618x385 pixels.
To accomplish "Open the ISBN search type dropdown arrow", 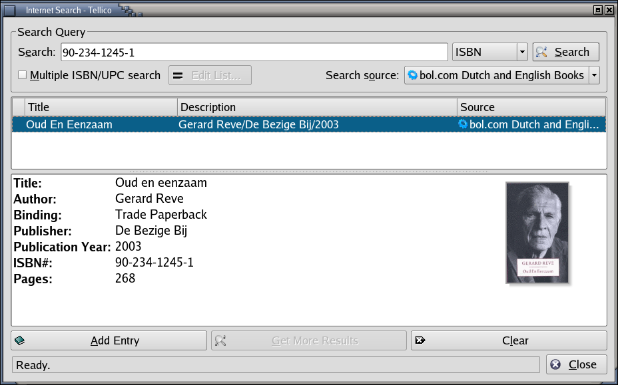I will point(522,52).
